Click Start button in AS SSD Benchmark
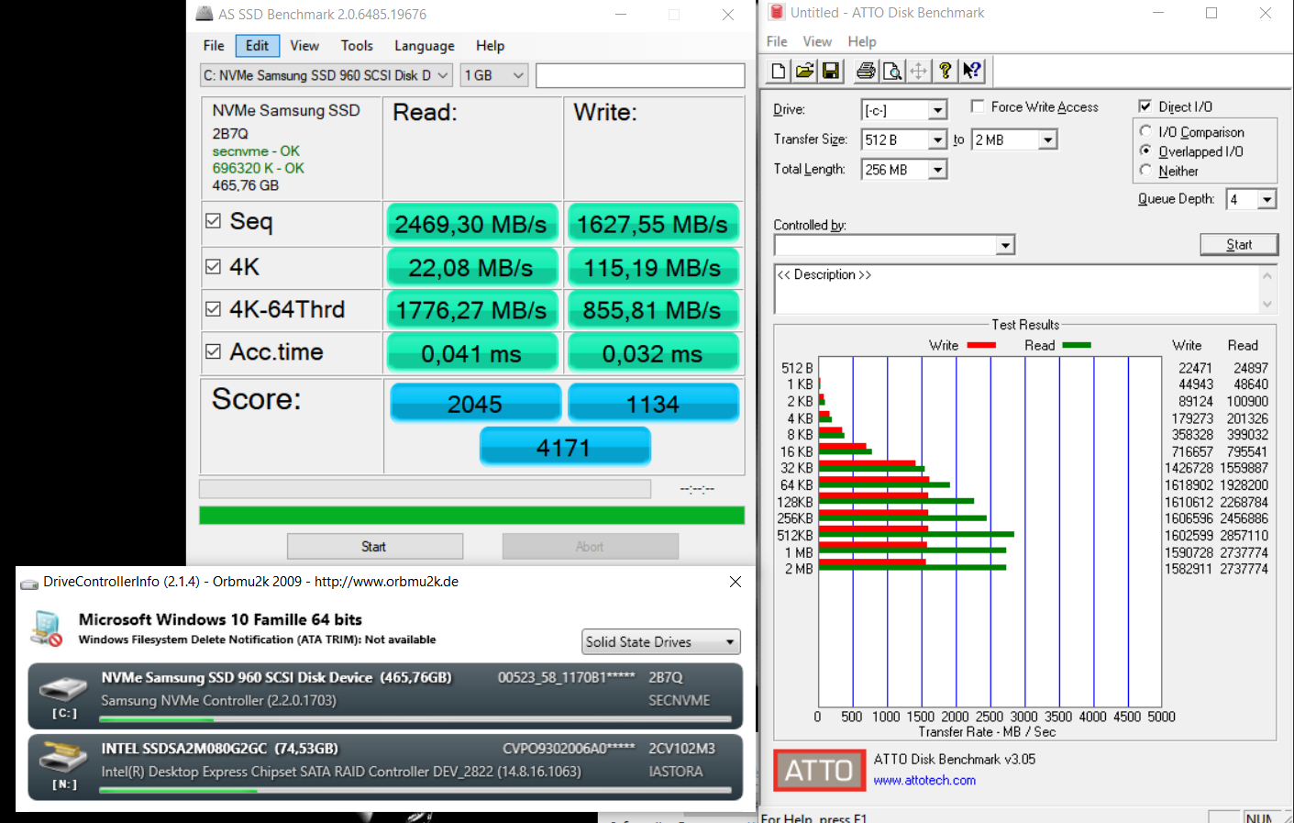 click(374, 547)
